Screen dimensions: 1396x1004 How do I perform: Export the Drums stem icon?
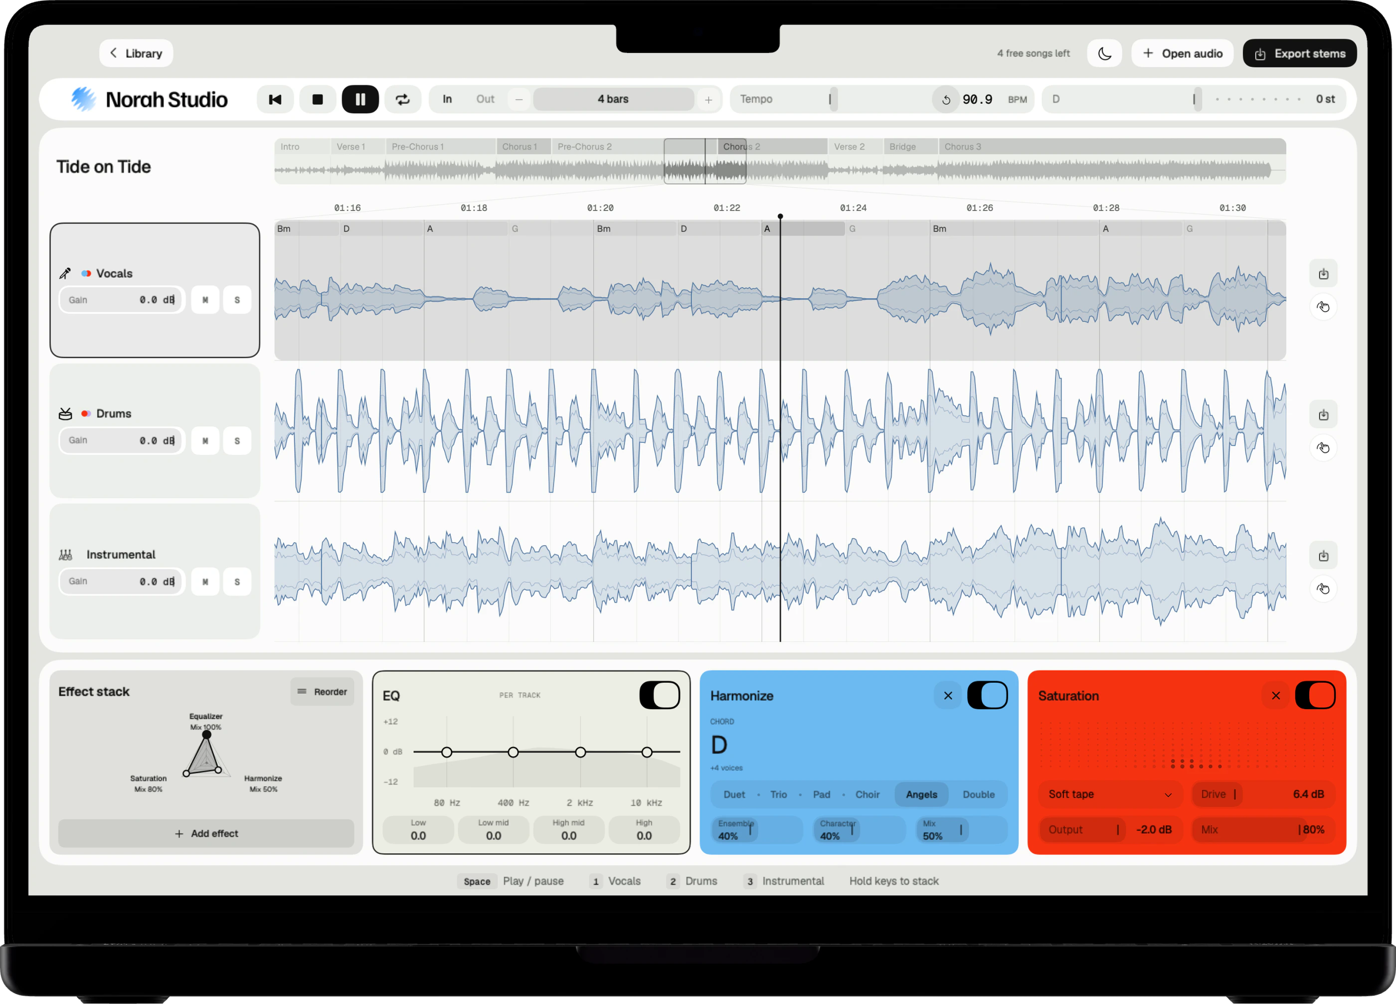coord(1323,415)
